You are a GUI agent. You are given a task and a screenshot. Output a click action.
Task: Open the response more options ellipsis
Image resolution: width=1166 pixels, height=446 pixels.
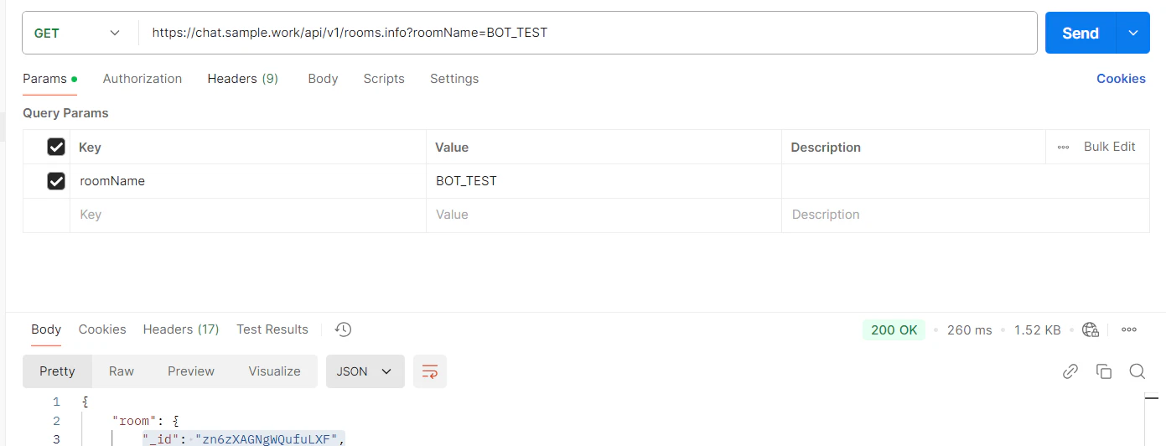coord(1129,329)
